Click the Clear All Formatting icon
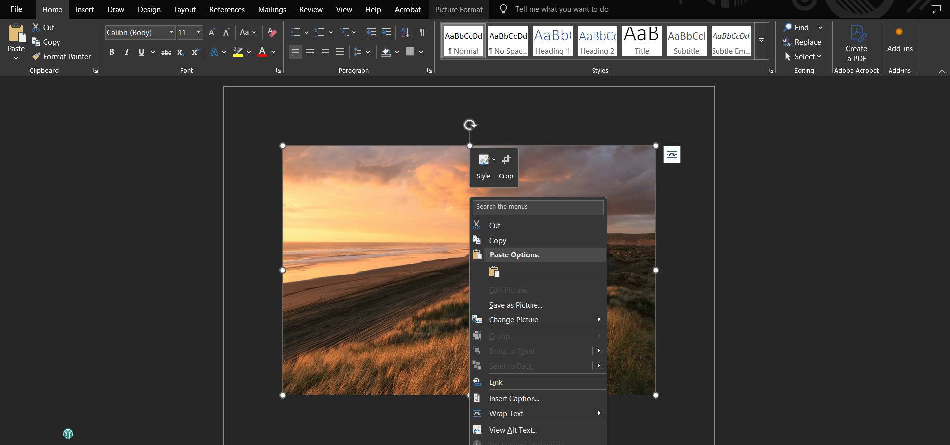 (x=272, y=33)
